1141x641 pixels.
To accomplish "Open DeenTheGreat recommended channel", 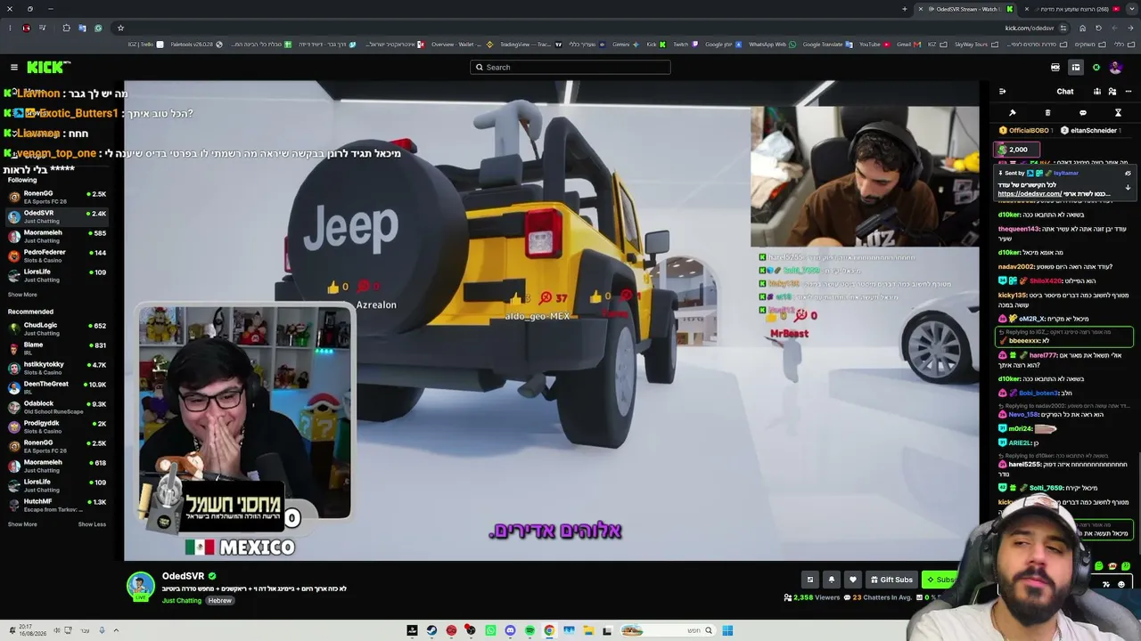I will [x=57, y=387].
